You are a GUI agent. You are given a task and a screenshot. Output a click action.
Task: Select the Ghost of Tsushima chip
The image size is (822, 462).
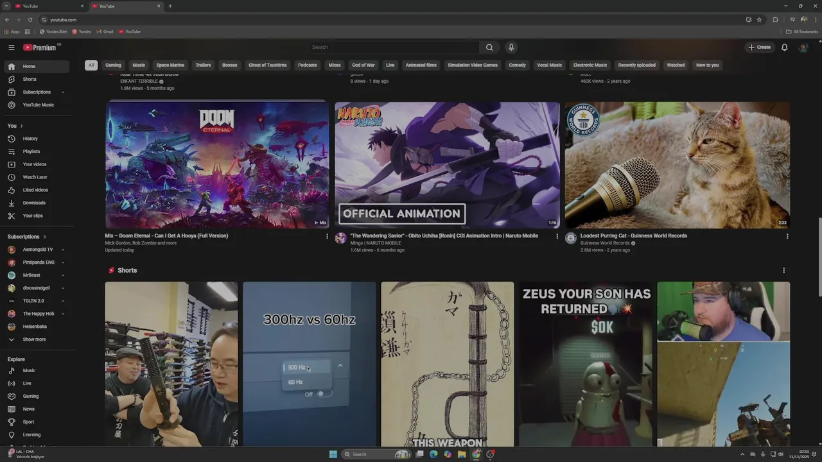click(x=268, y=65)
